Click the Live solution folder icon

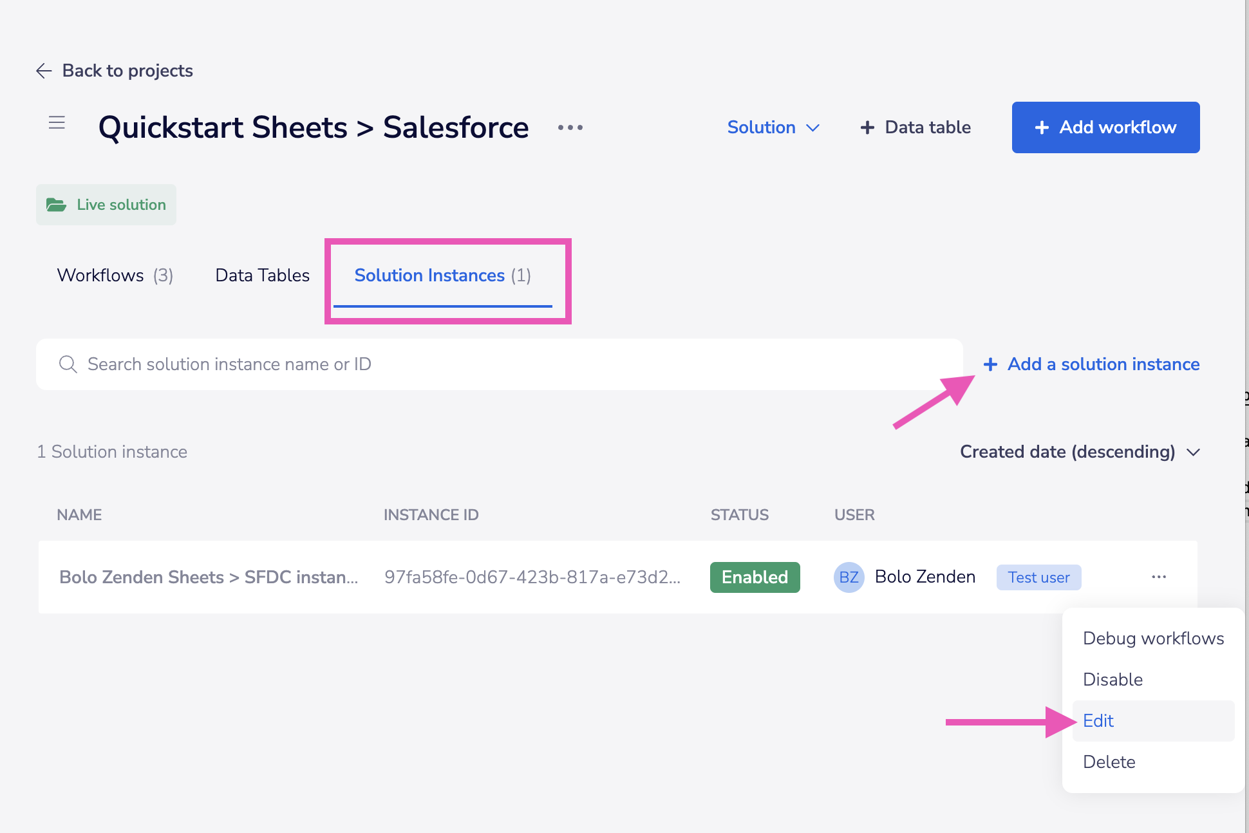point(56,205)
